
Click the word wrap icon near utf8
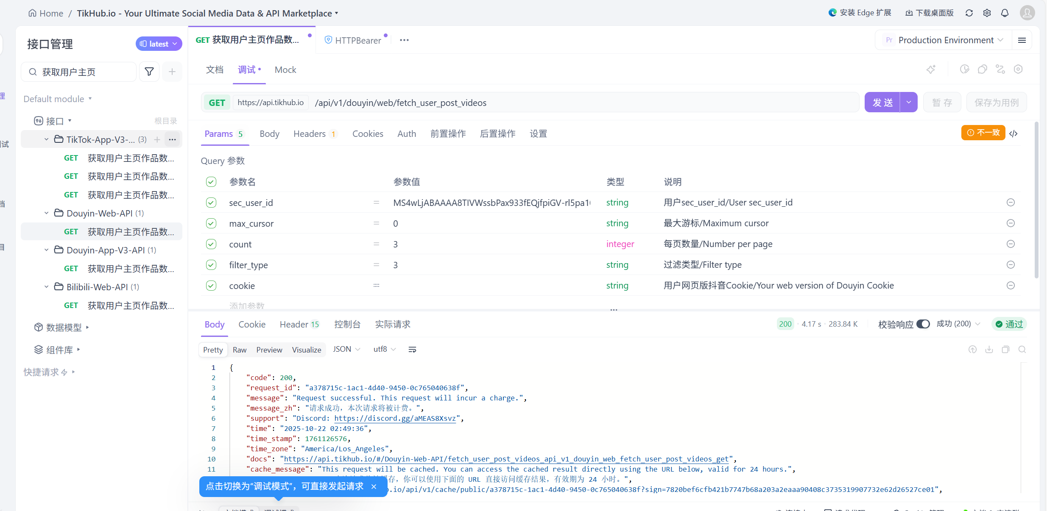click(412, 350)
